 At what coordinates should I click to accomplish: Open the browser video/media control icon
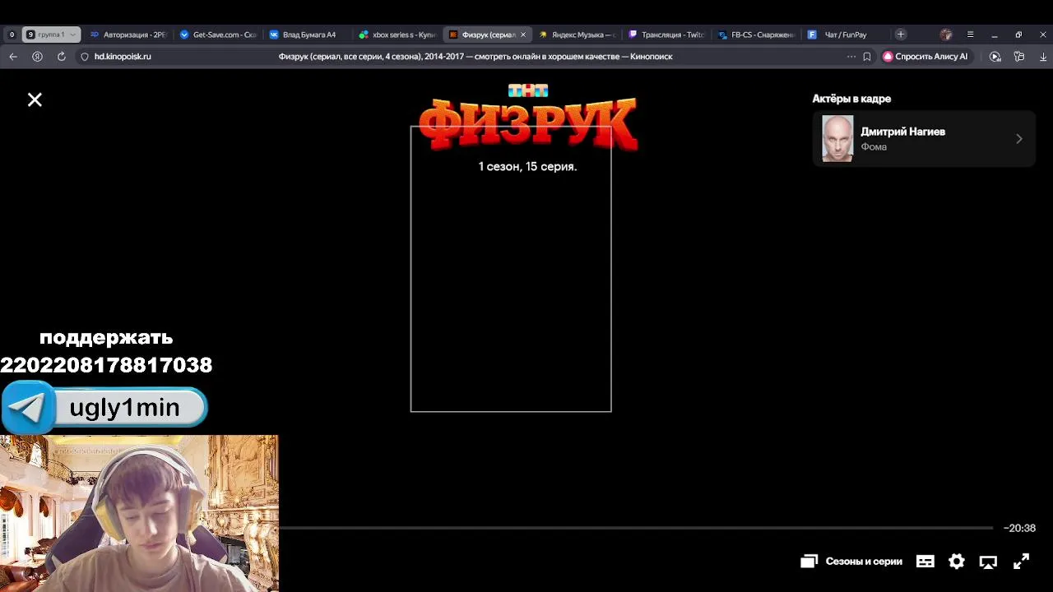click(x=995, y=57)
